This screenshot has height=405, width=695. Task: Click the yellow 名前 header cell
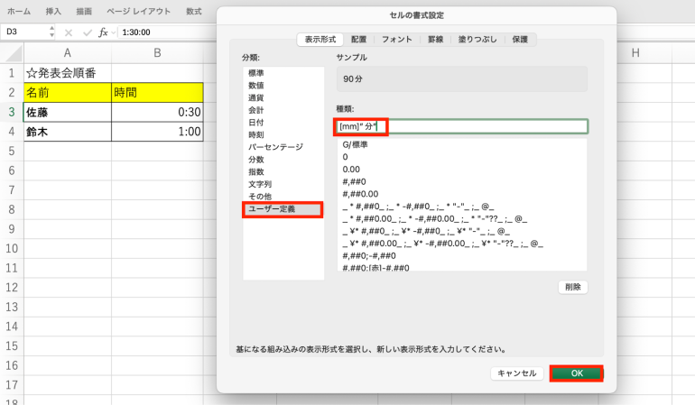click(68, 93)
